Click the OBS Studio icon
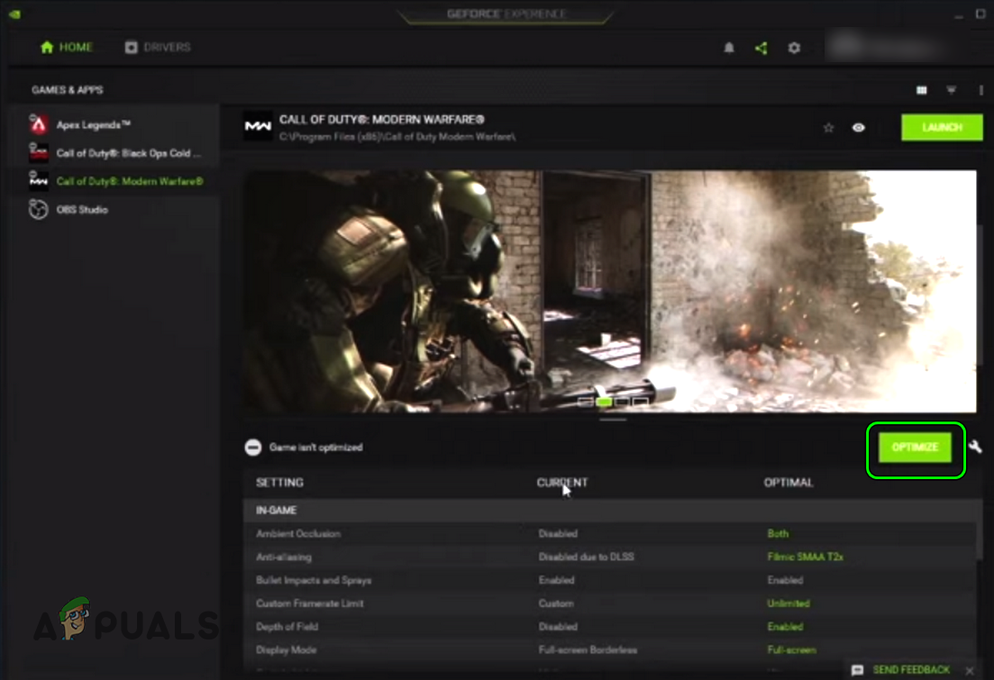 (x=39, y=209)
